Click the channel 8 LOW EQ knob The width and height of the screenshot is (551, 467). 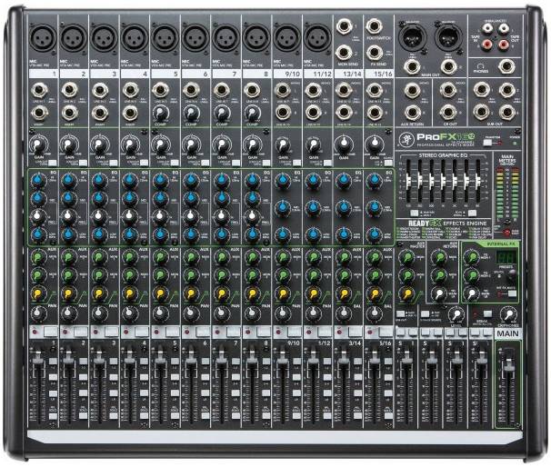click(x=252, y=233)
